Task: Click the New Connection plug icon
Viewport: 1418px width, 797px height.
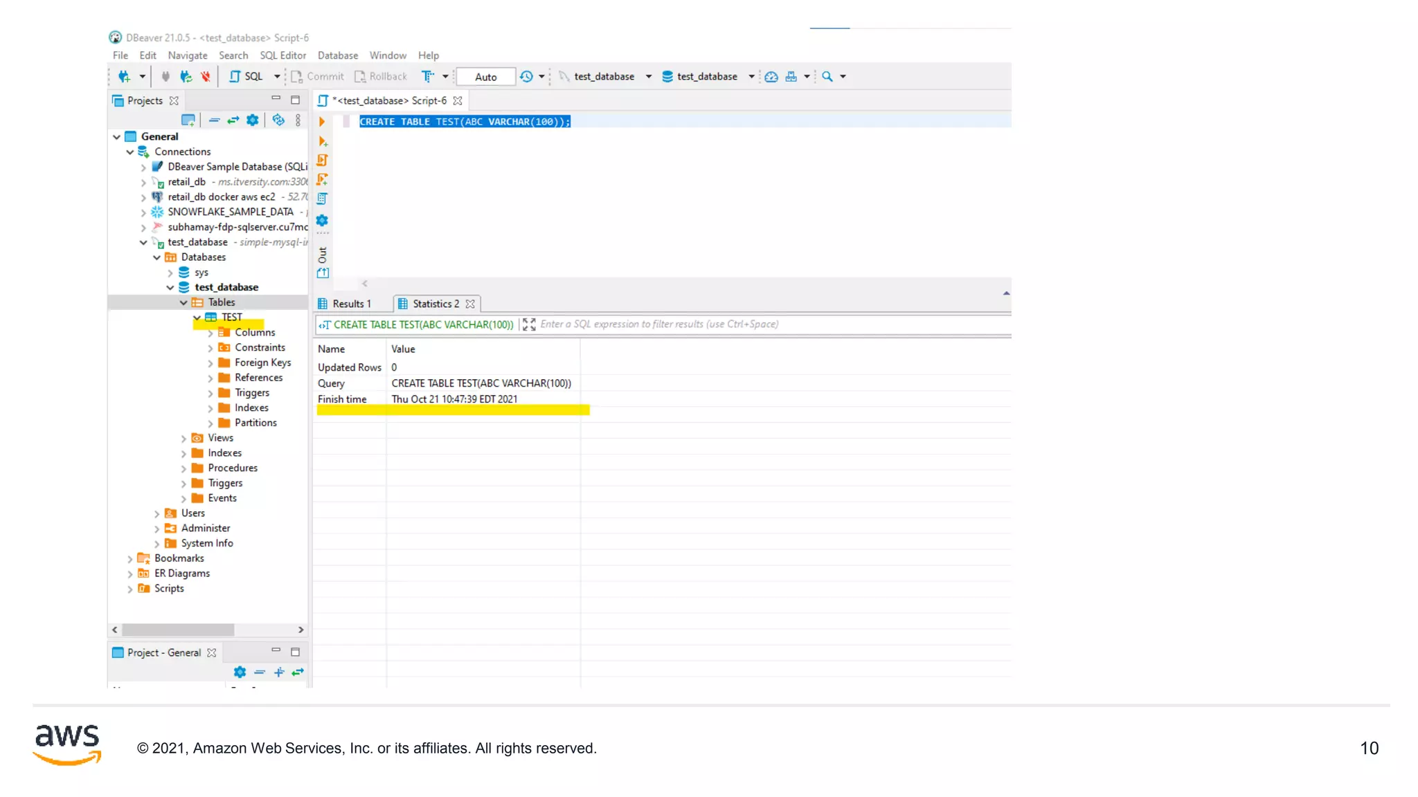Action: 124,77
